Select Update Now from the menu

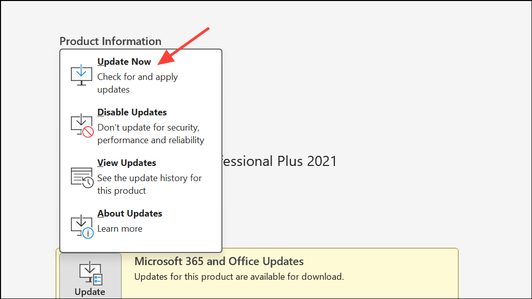click(x=124, y=62)
